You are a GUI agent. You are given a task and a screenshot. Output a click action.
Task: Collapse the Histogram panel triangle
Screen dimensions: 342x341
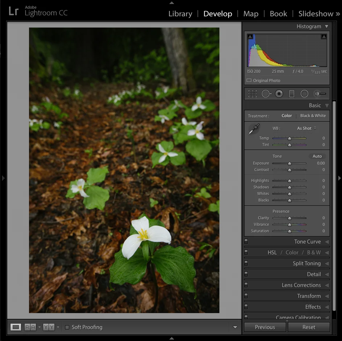(x=326, y=26)
